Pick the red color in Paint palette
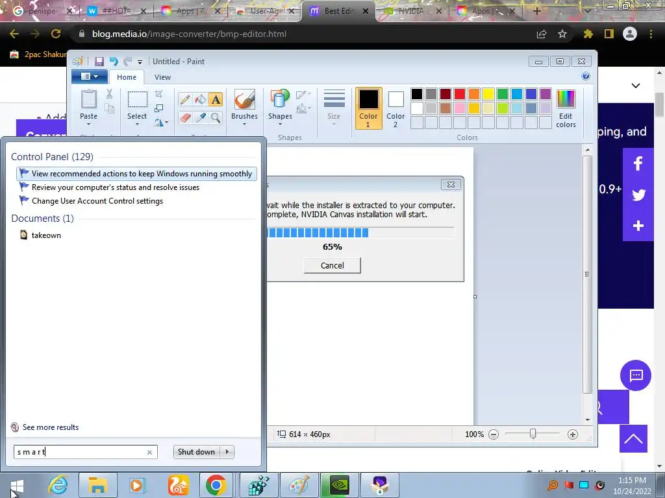Viewport: 665px width, 498px height. (460, 93)
